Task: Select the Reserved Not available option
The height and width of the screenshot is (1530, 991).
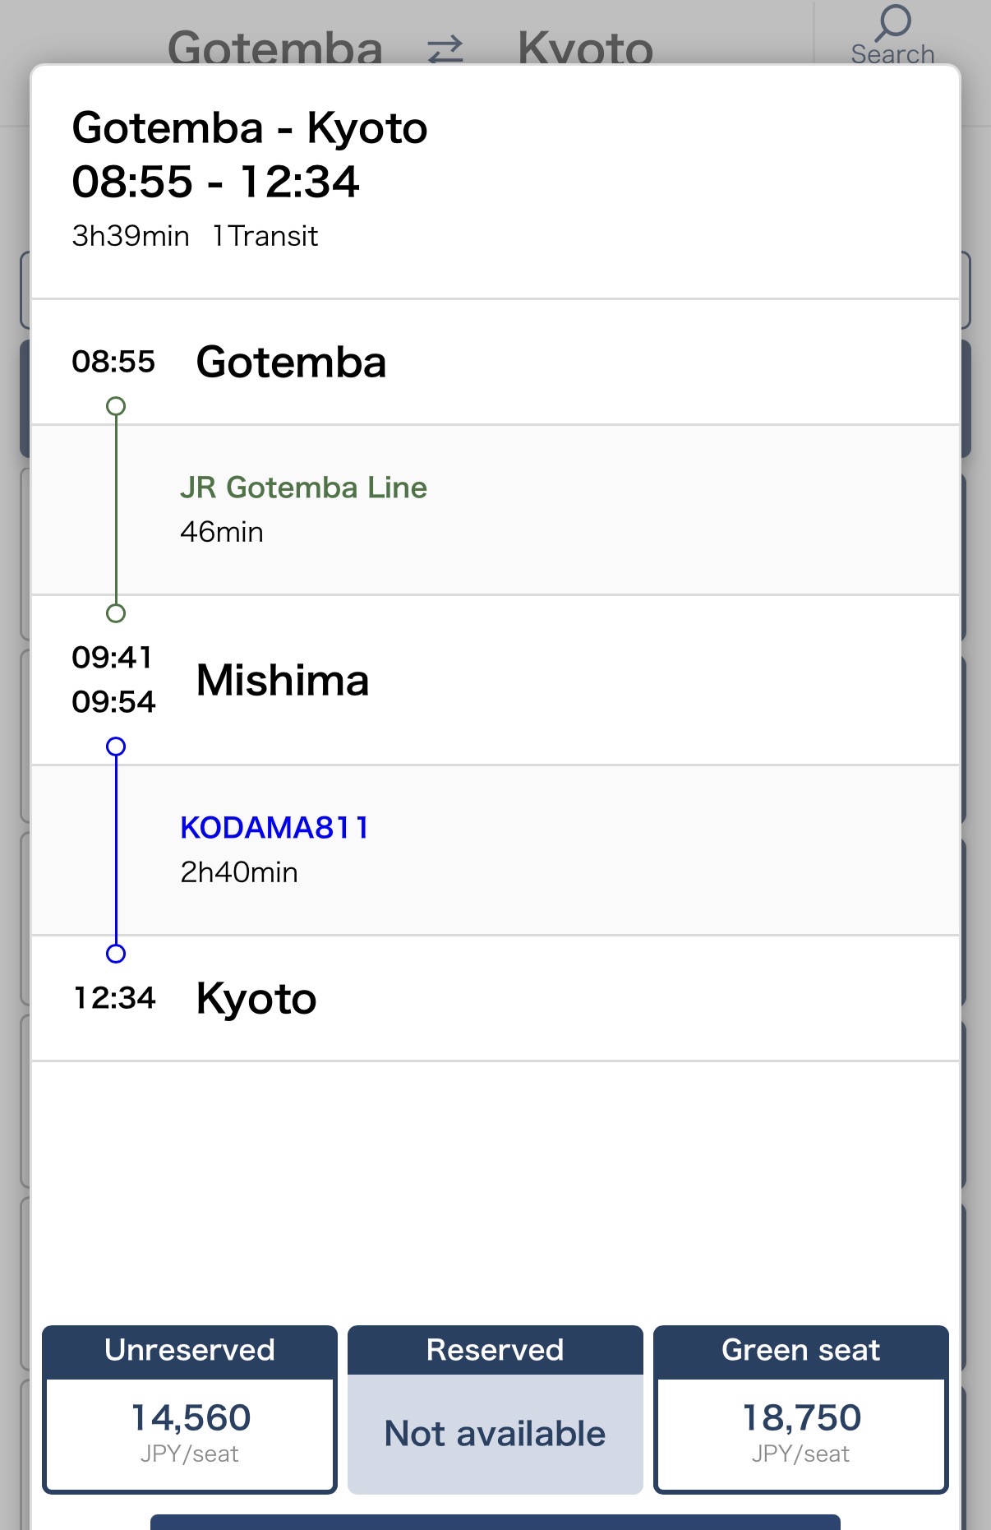Action: pos(495,1409)
